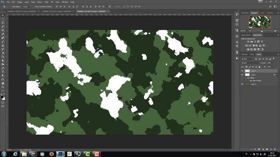
Task: Select the Brush tool
Action: point(3,42)
